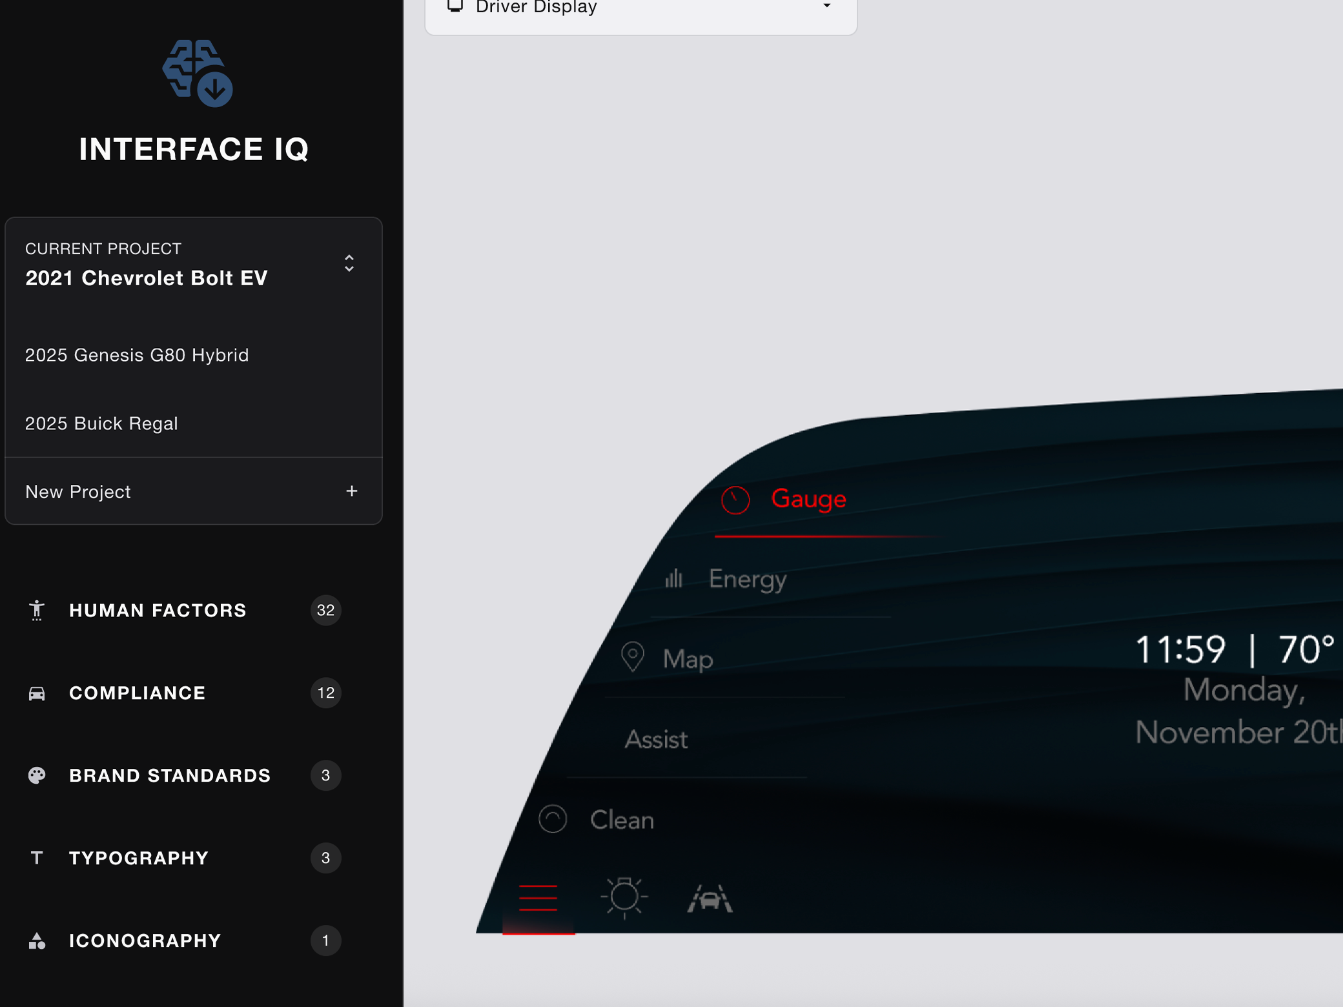Viewport: 1343px width, 1007px height.
Task: Select the 2025 Genesis G80 Hybrid project
Action: click(x=137, y=354)
